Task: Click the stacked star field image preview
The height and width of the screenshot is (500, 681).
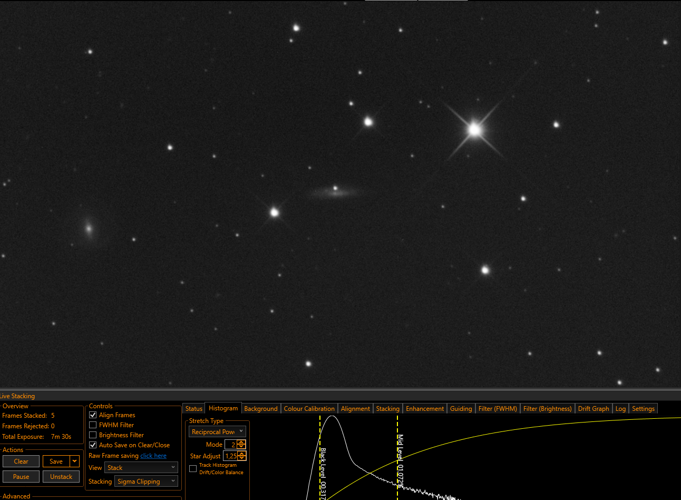Action: [340, 194]
